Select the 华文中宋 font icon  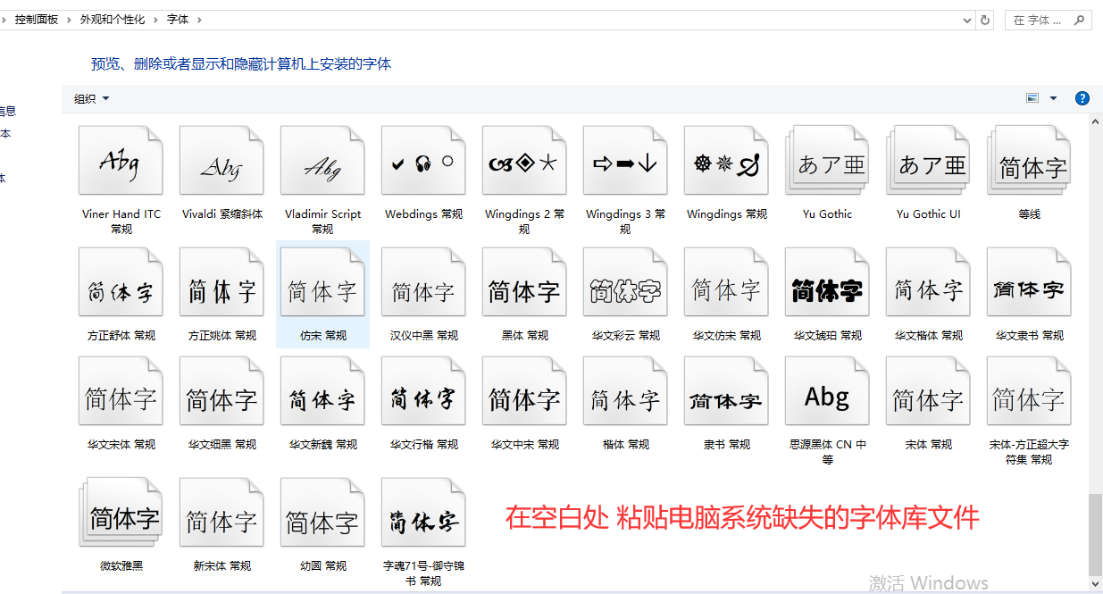coord(525,391)
